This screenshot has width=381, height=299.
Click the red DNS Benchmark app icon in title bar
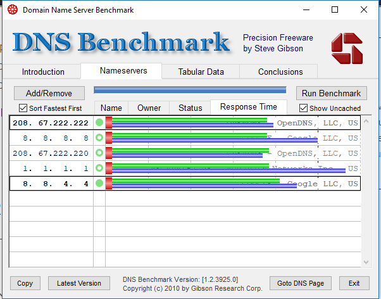pyautogui.click(x=13, y=10)
